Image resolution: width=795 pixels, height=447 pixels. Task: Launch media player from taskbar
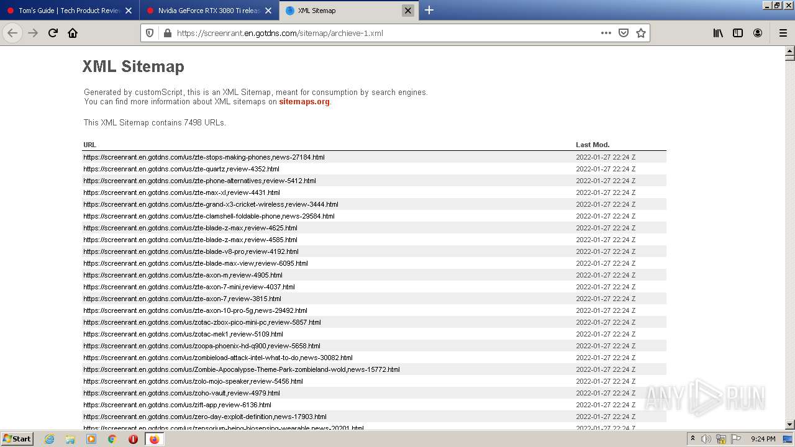pos(91,439)
